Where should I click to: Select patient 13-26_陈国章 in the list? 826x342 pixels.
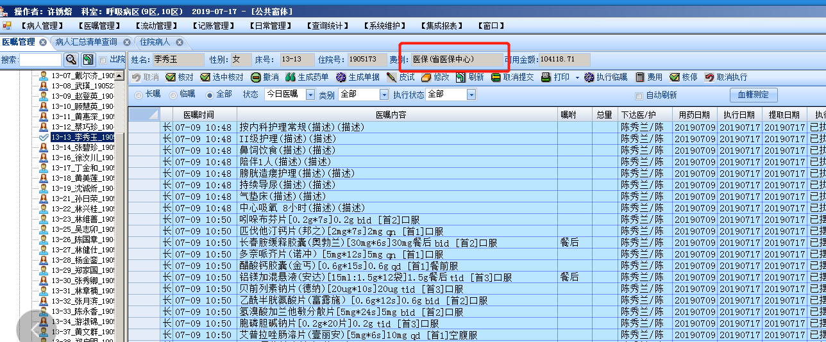pos(82,240)
